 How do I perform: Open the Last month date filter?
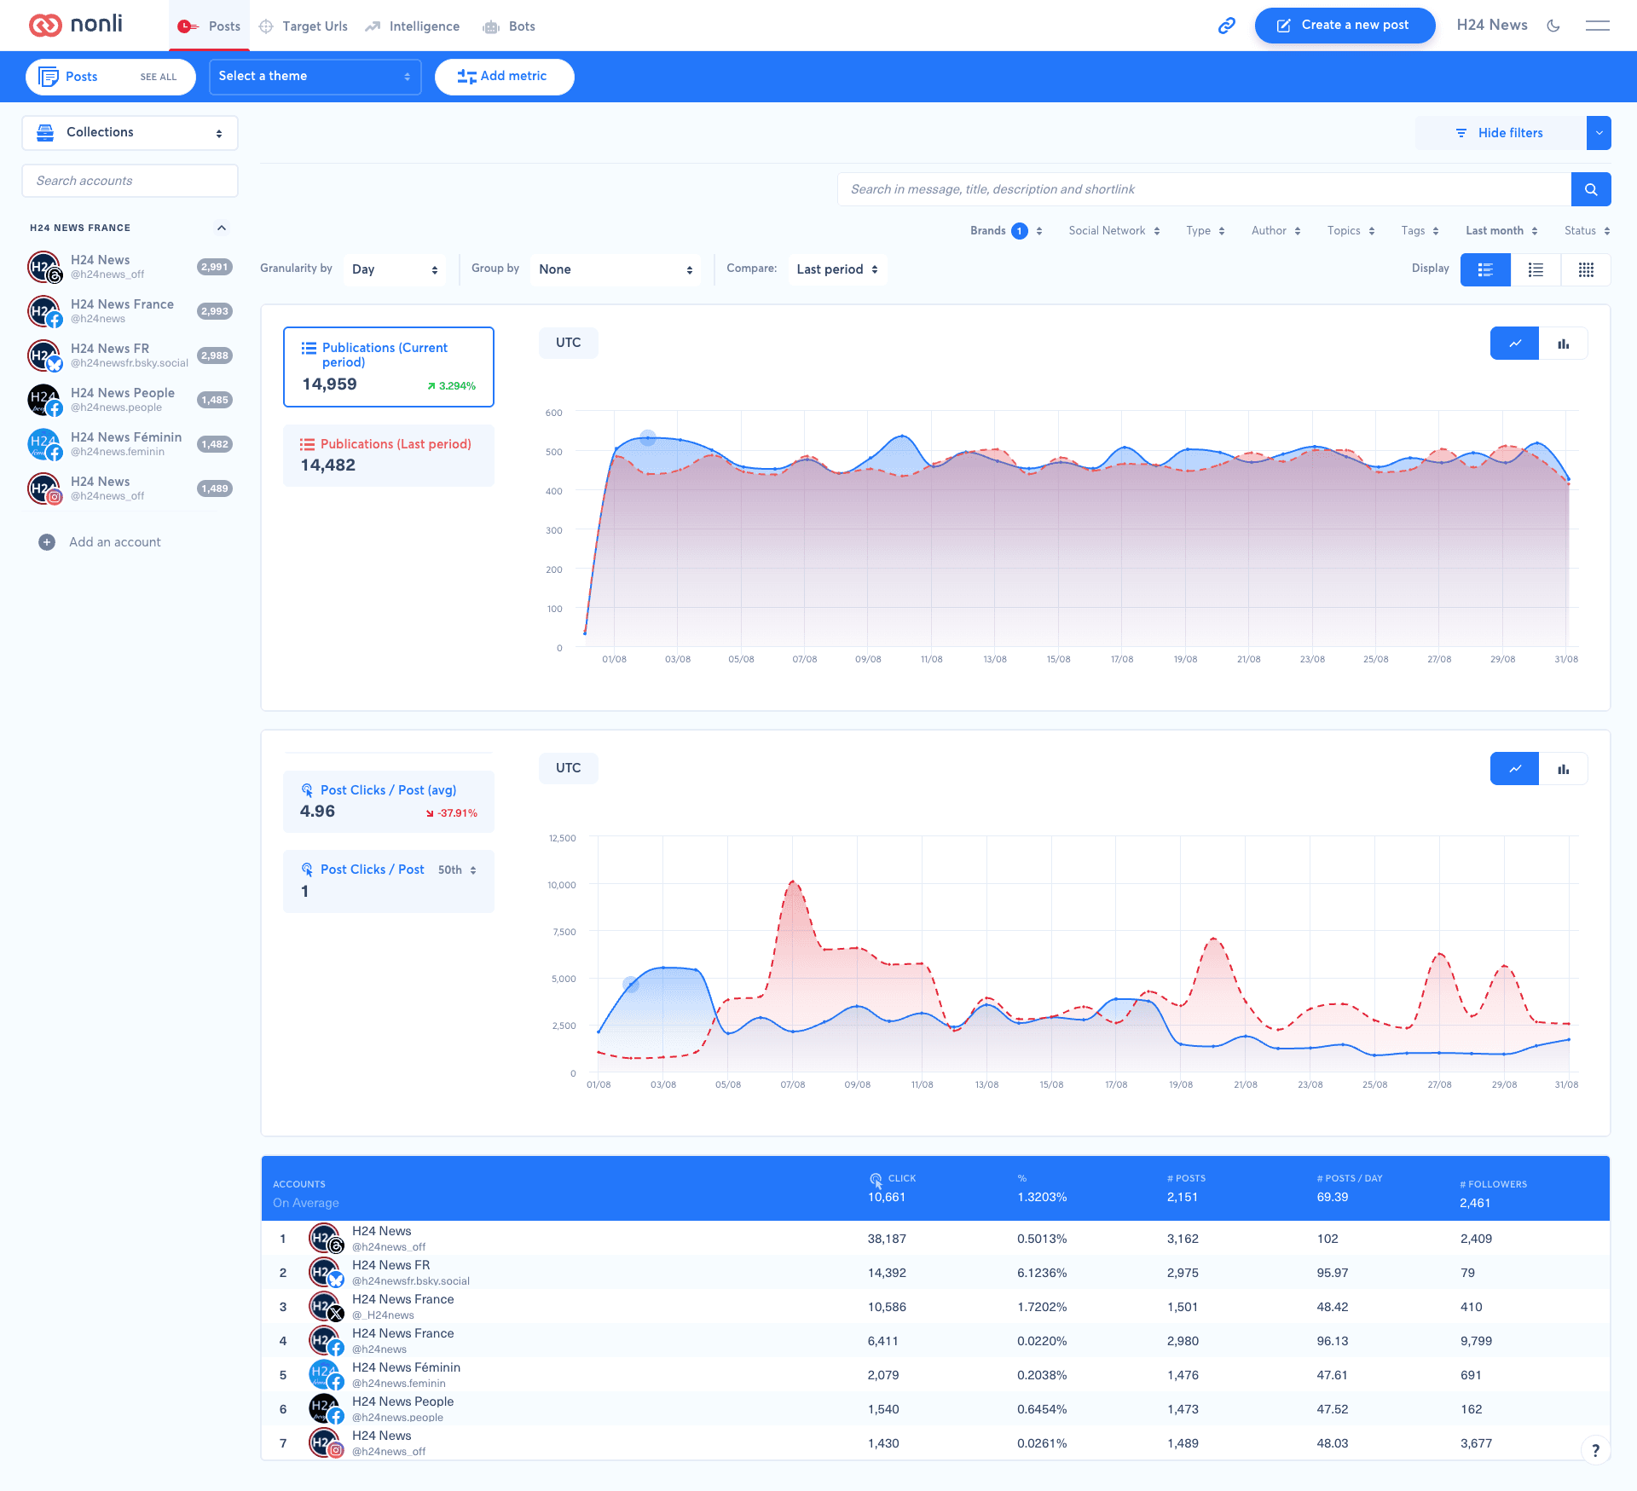(1501, 231)
